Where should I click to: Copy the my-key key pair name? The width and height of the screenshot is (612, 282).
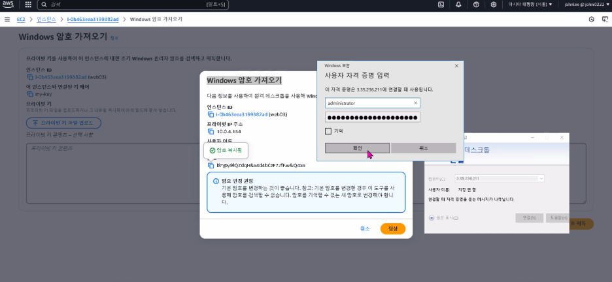coord(30,94)
